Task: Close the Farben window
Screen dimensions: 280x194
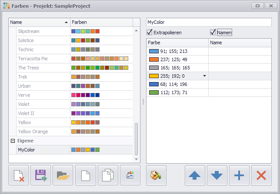Action: (271, 6)
